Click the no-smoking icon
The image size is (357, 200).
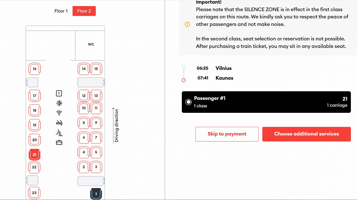[59, 123]
